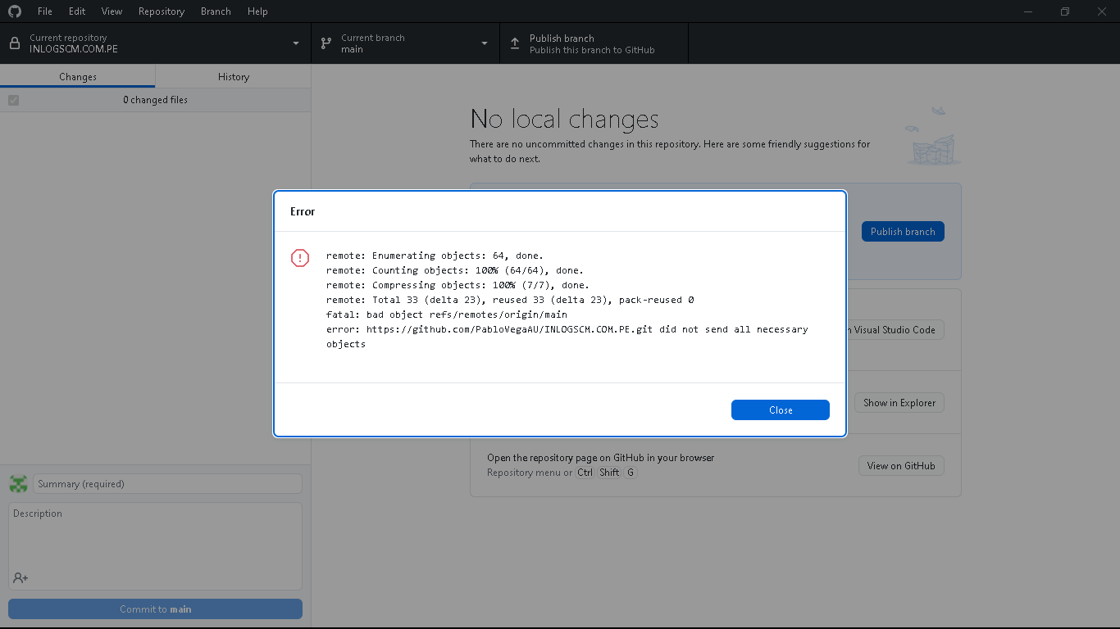Click the 'remote: Enumerating objects: 64, done.' line
The image size is (1120, 629).
click(435, 256)
